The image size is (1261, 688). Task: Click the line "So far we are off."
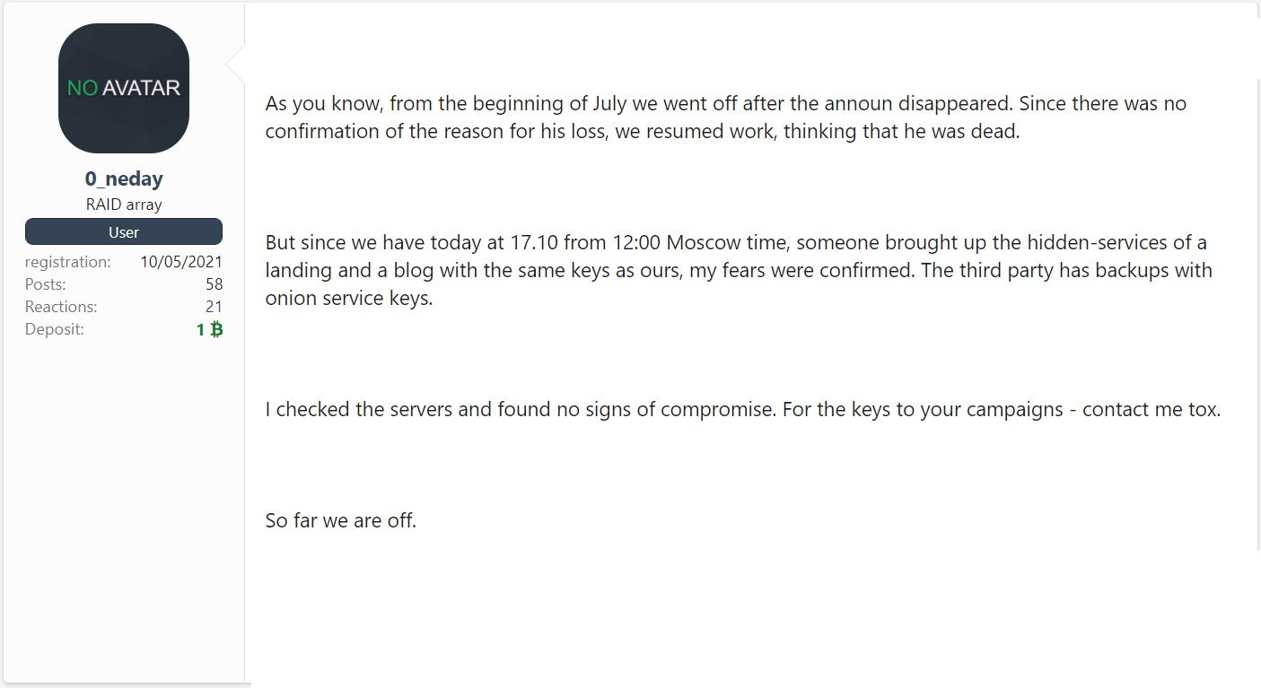[341, 520]
